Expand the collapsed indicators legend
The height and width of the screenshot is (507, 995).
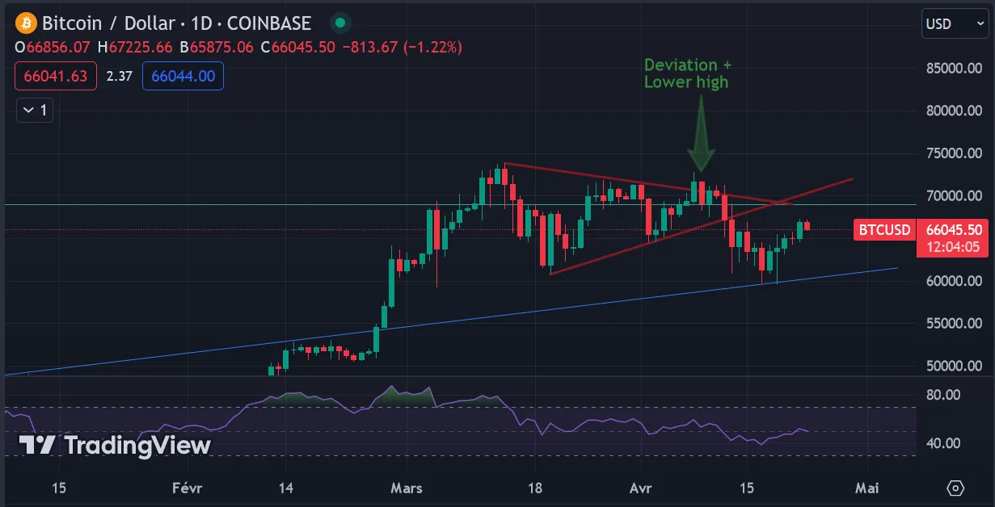[35, 110]
